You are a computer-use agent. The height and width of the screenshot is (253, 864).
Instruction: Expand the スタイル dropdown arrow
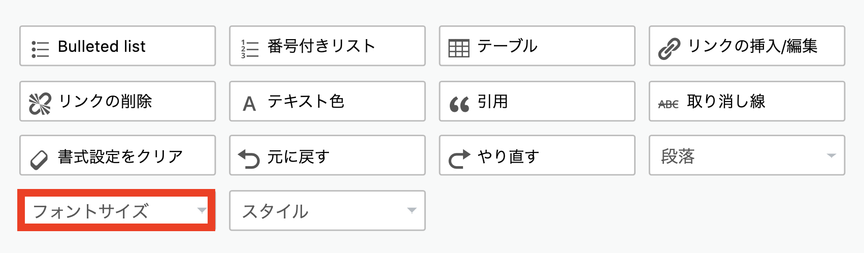412,210
